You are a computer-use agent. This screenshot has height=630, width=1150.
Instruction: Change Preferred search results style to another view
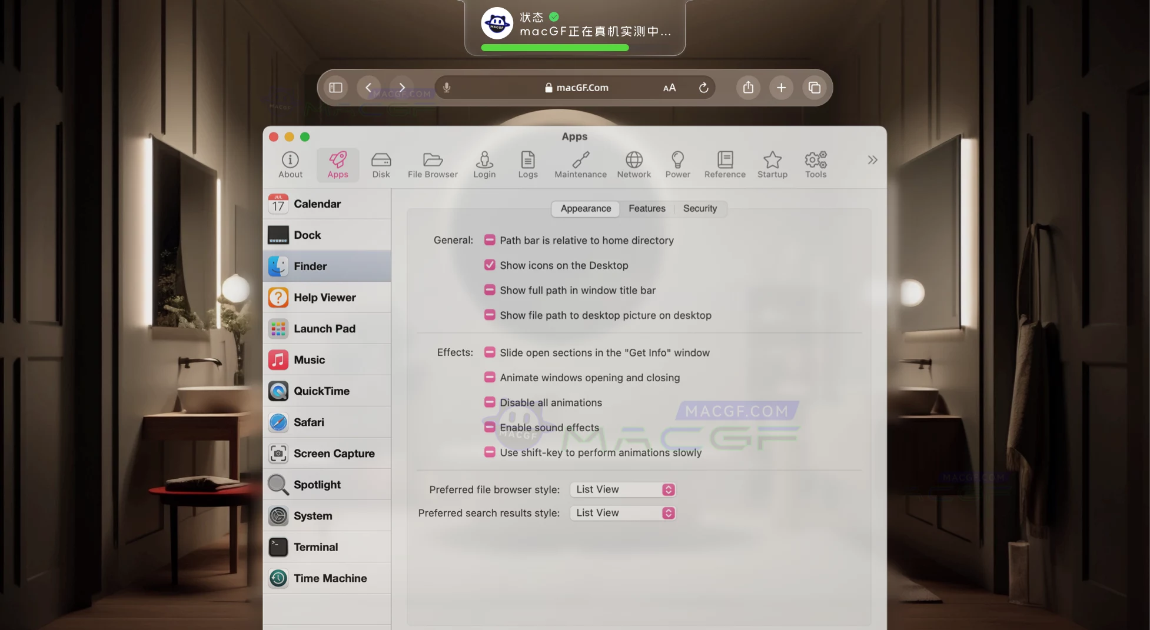pos(623,512)
